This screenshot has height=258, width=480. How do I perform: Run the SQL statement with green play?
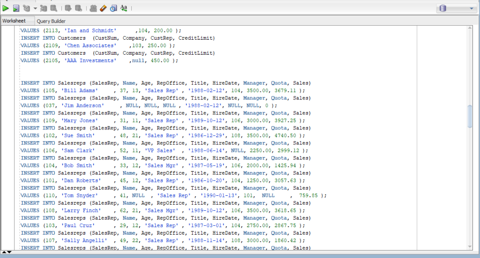(x=6, y=8)
